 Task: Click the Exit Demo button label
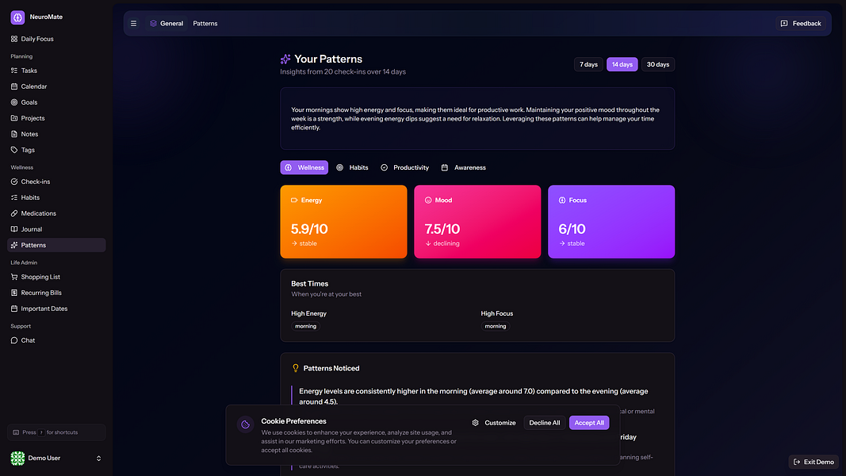[x=818, y=462]
